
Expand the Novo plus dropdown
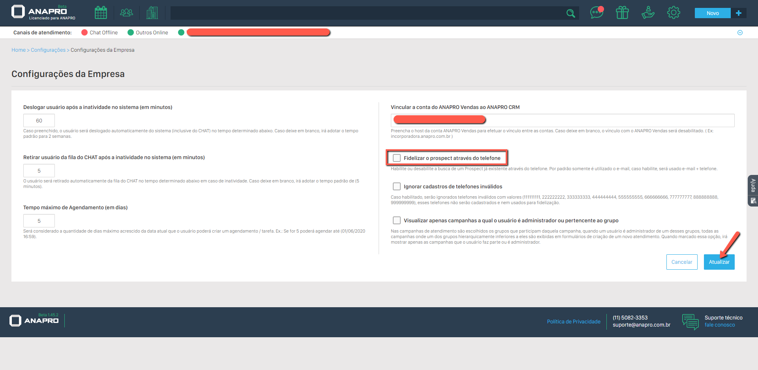click(x=739, y=13)
